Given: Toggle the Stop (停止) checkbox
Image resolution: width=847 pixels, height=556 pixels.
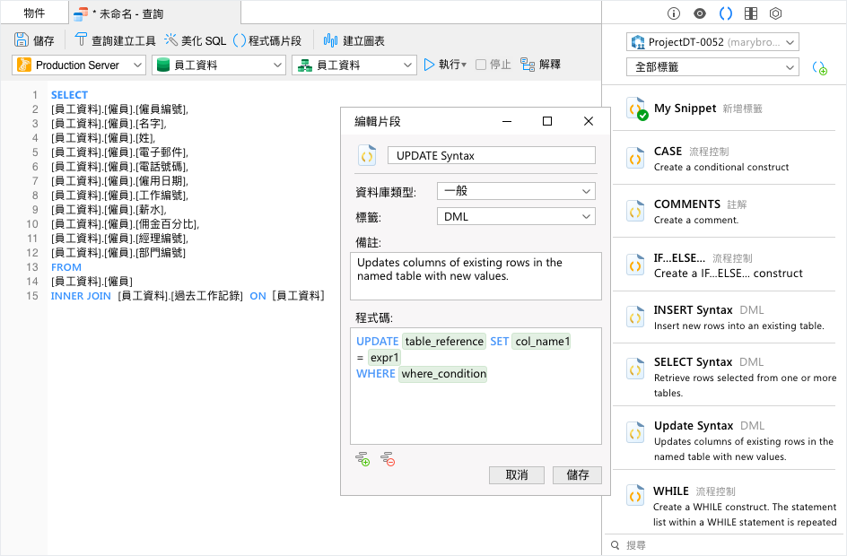Looking at the screenshot, I should pyautogui.click(x=481, y=65).
